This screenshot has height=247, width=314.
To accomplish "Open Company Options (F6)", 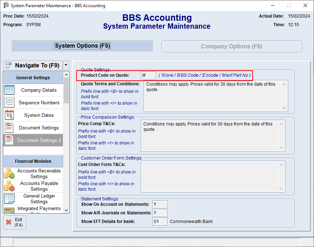I will pyautogui.click(x=231, y=46).
